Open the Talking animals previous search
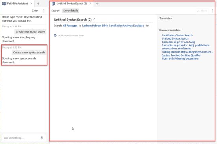The width and height of the screenshot is (217, 144). [x=187, y=52]
